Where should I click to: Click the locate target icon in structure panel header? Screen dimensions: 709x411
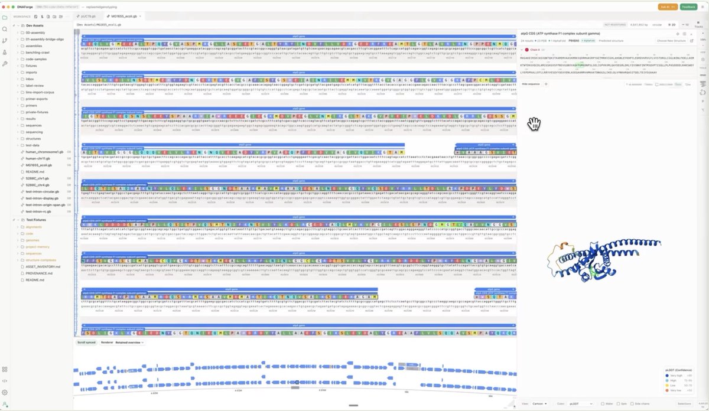click(678, 34)
